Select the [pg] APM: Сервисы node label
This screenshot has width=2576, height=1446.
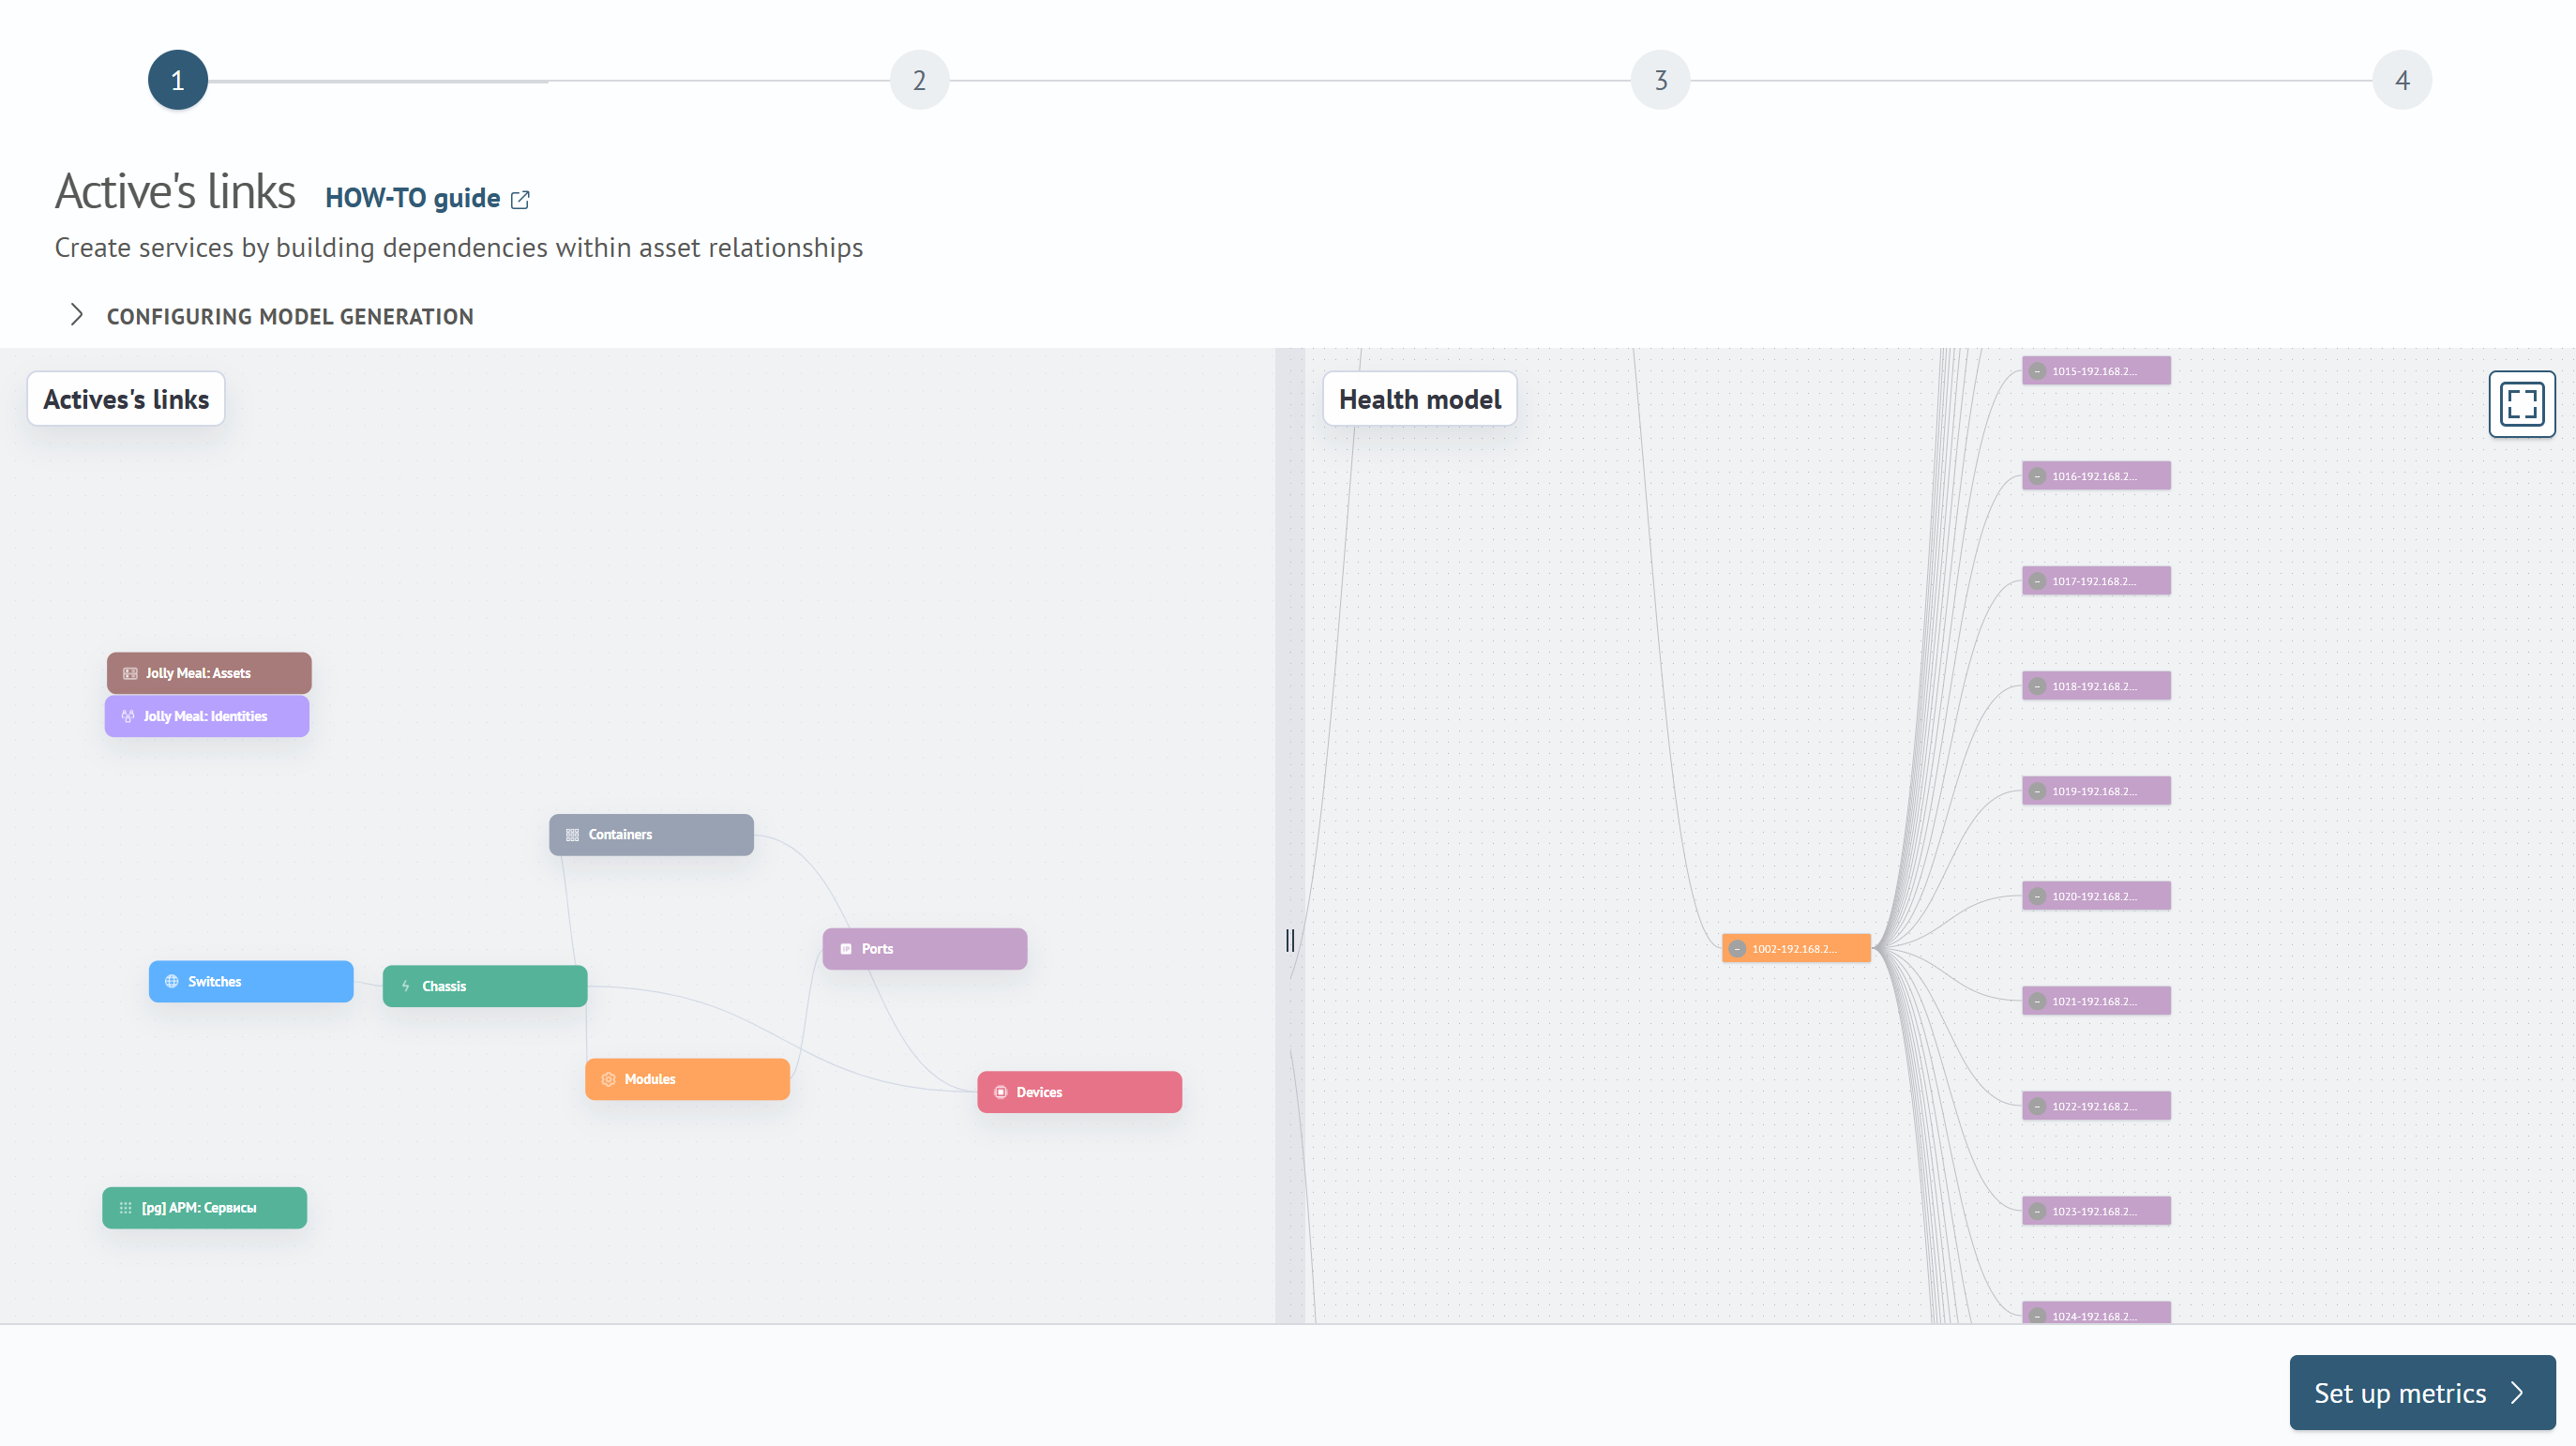tap(199, 1208)
